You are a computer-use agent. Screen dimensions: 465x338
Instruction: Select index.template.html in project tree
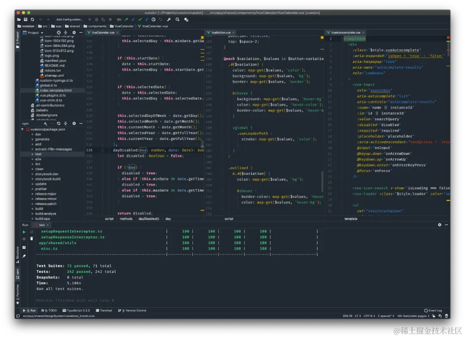coord(53,90)
